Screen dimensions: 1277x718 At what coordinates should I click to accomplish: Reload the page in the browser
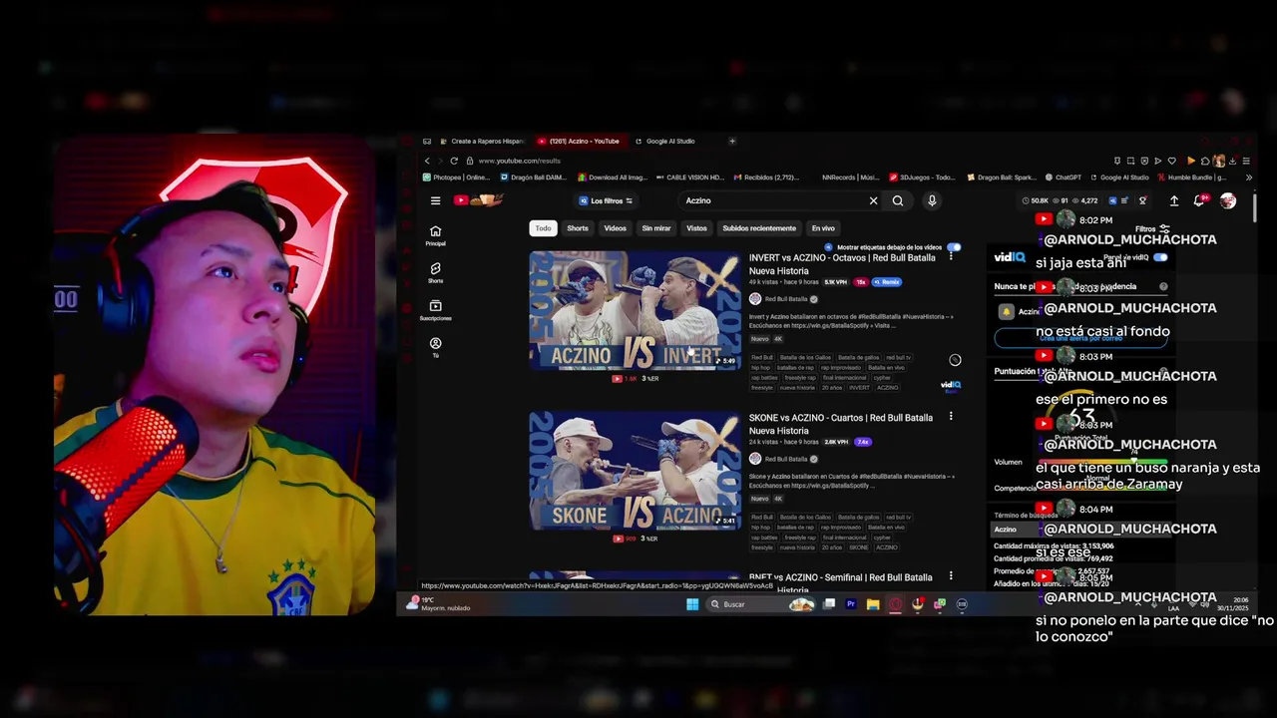coord(454,161)
